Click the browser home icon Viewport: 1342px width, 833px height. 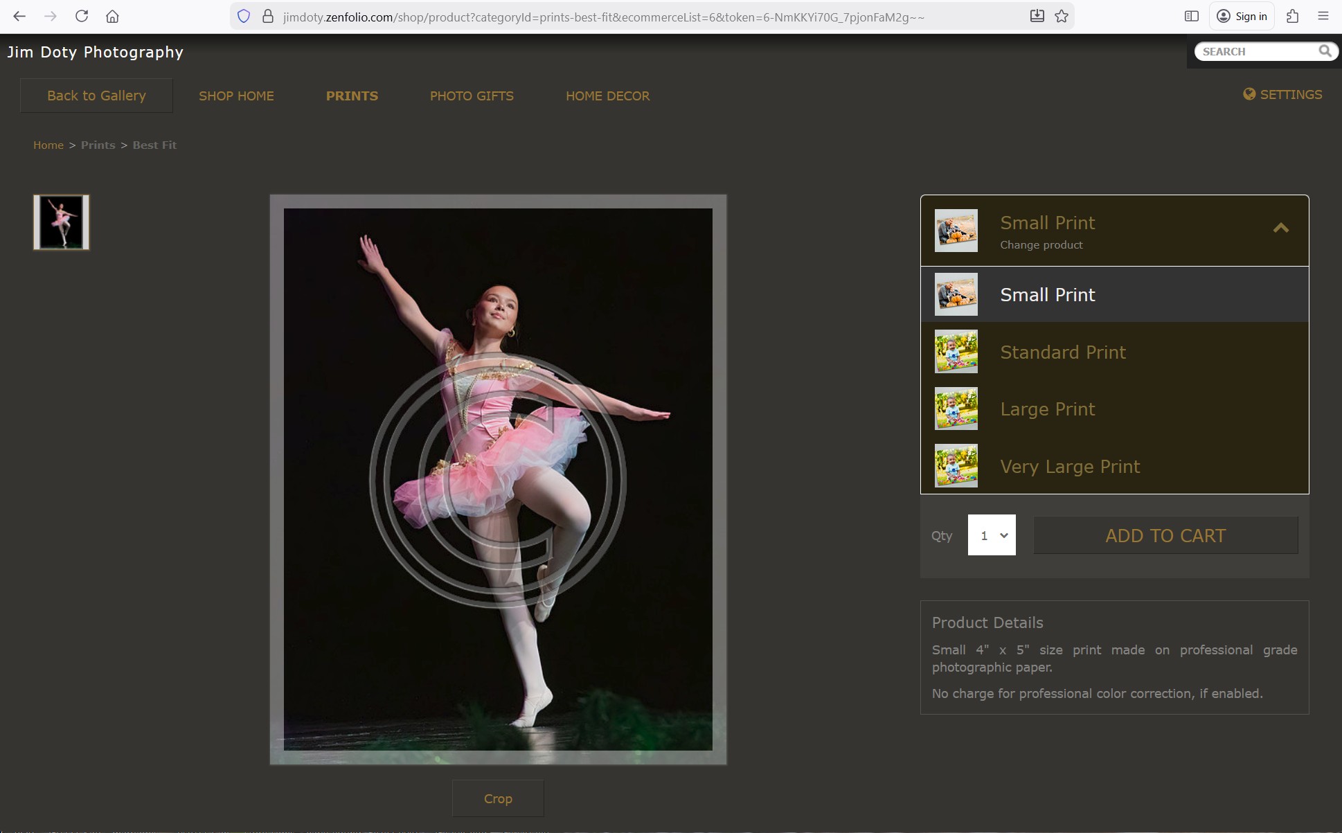point(112,16)
